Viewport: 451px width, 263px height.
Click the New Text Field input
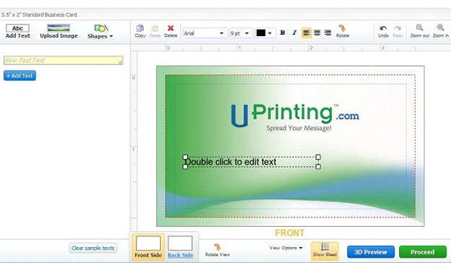pos(64,60)
